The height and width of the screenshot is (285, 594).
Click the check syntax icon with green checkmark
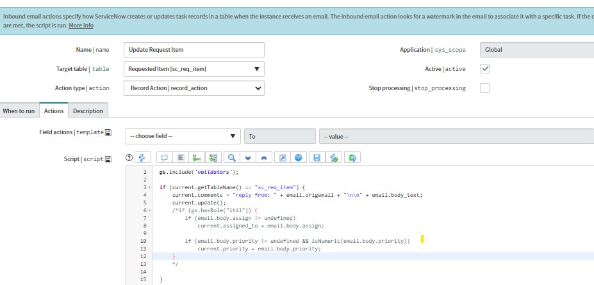[x=334, y=158]
